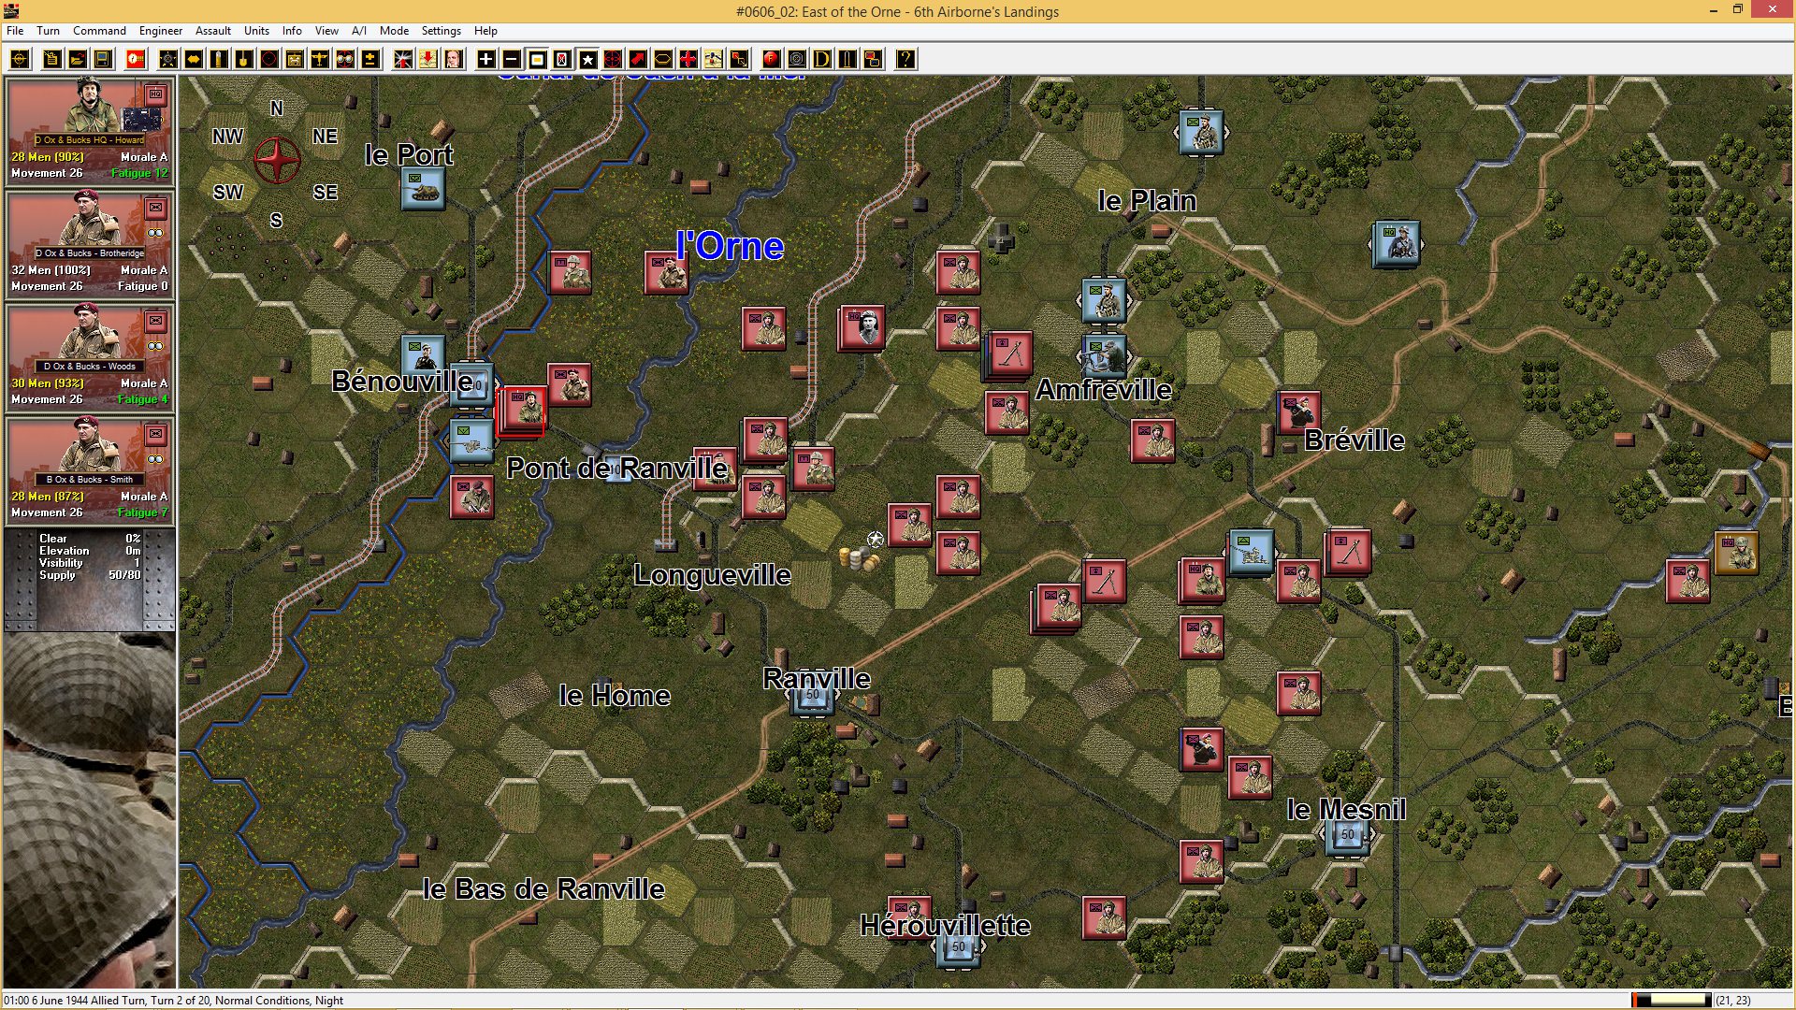This screenshot has width=1796, height=1010.
Task: Click the 50-point objective marker at le Mesnil
Action: click(1347, 837)
